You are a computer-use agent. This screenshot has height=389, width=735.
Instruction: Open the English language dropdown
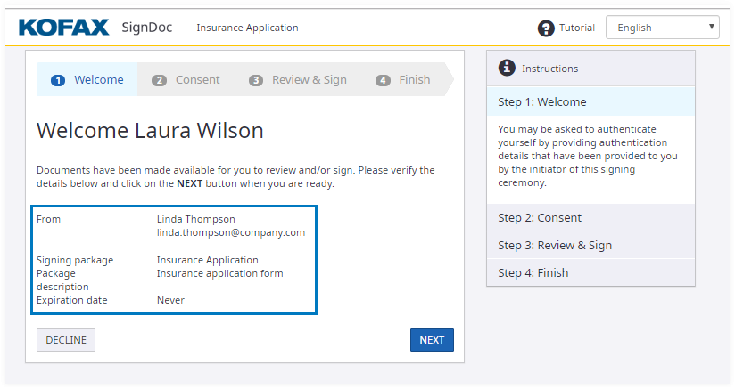[662, 28]
